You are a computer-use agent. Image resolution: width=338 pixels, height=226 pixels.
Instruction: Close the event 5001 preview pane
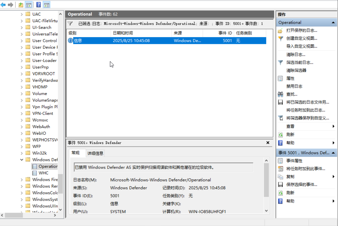[x=268, y=143]
